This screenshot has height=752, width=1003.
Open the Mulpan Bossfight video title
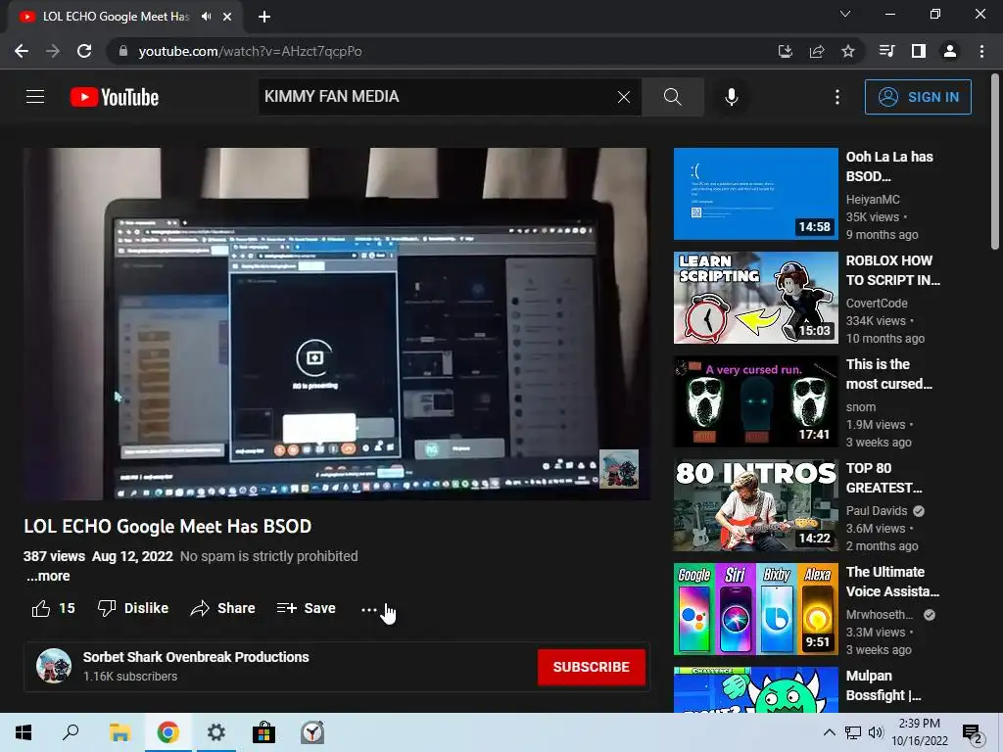tap(884, 685)
